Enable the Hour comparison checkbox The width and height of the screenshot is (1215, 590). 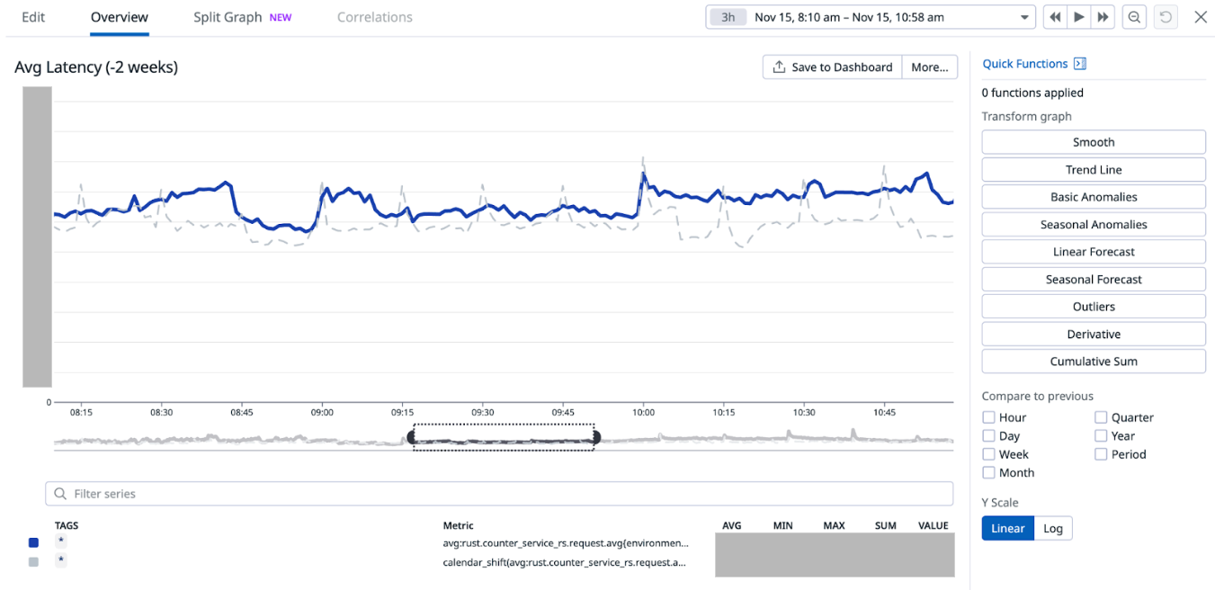988,417
